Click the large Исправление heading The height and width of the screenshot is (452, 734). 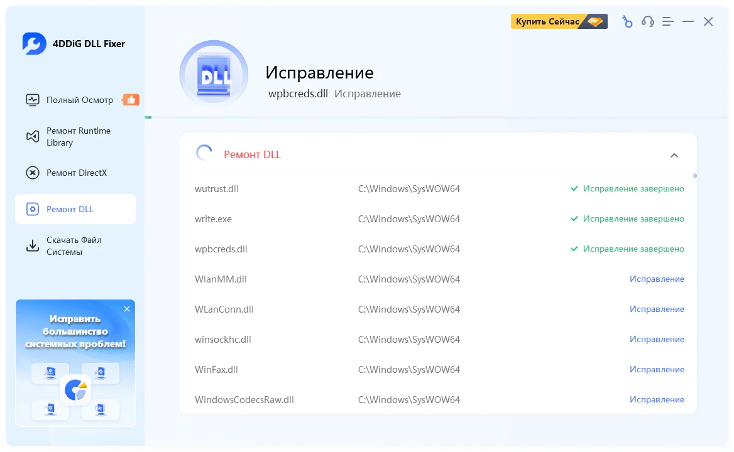click(320, 72)
